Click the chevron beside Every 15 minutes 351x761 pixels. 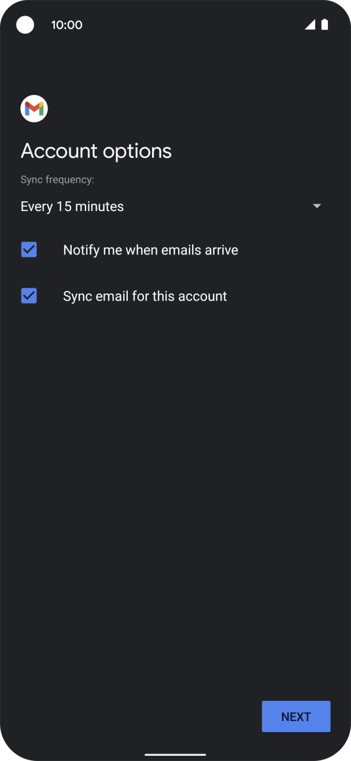click(x=317, y=206)
